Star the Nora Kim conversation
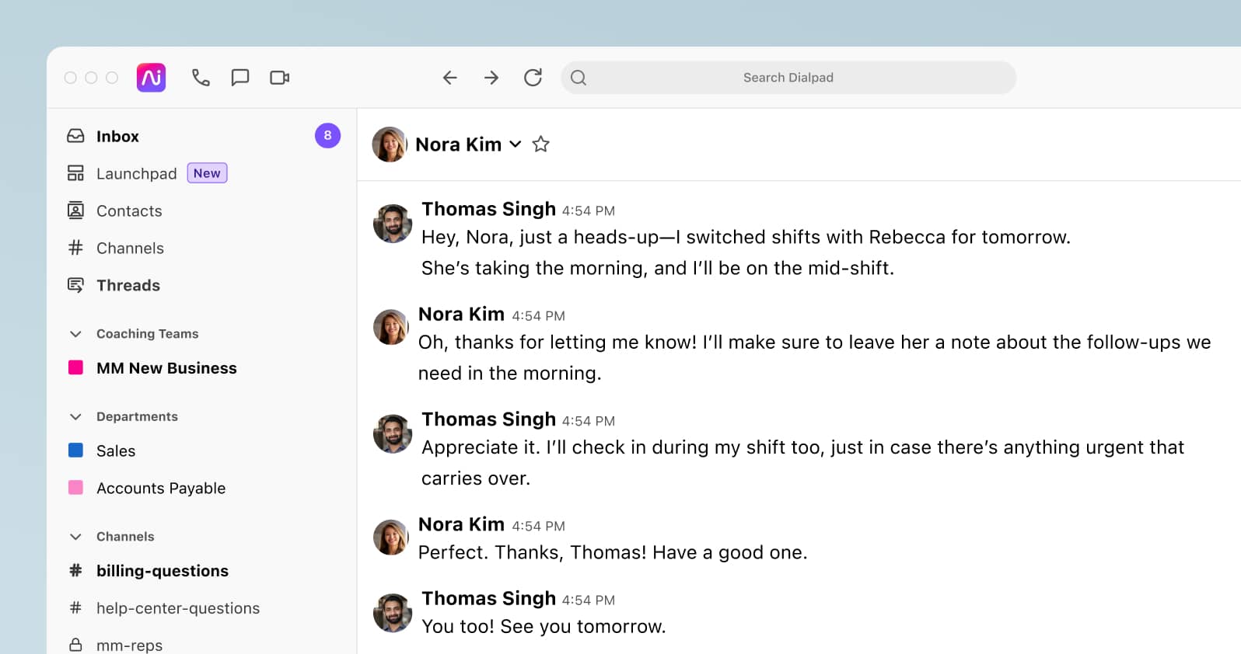This screenshot has height=654, width=1241. pos(541,144)
